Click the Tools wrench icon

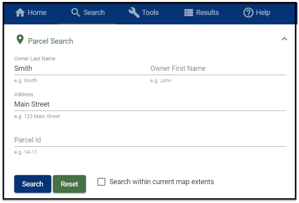click(x=134, y=13)
